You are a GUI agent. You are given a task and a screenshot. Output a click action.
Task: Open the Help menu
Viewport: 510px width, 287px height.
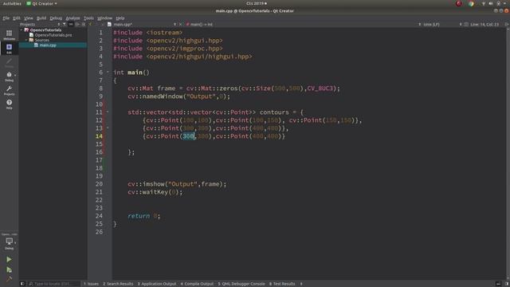tap(120, 18)
